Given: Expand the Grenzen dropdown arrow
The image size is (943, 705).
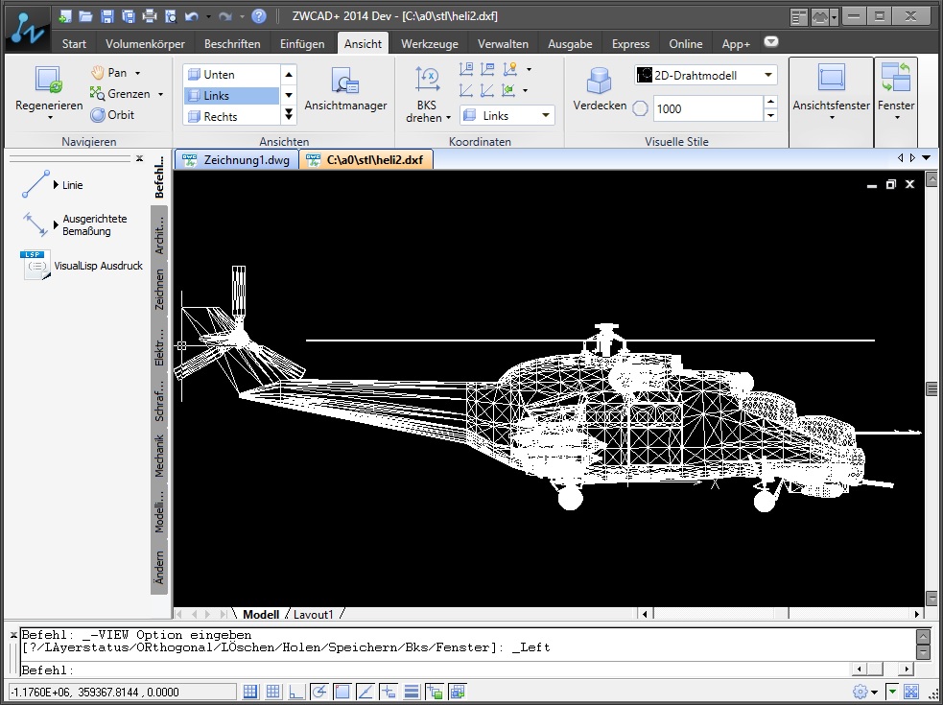Looking at the screenshot, I should point(160,94).
